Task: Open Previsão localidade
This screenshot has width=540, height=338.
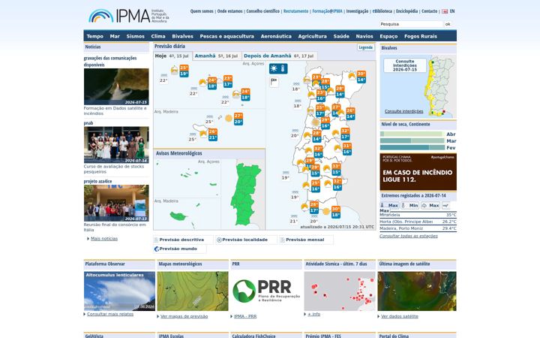Action: [x=245, y=240]
